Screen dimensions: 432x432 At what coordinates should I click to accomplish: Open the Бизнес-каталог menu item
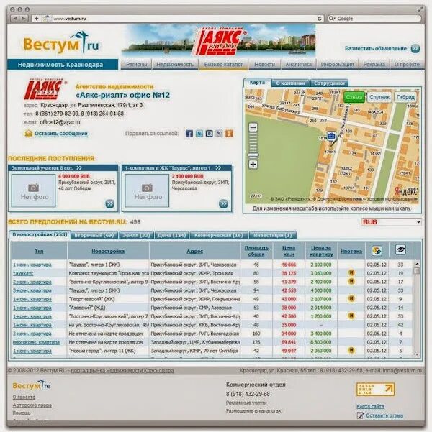(x=223, y=64)
